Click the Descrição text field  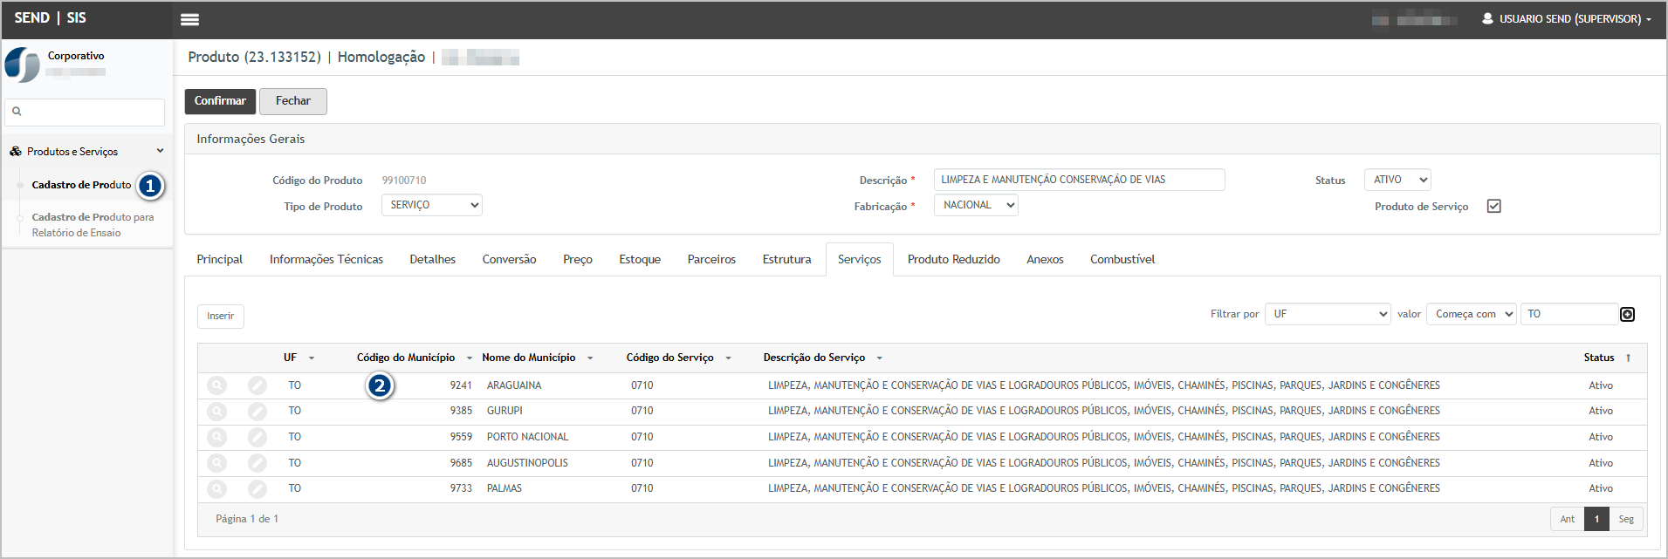(1079, 181)
